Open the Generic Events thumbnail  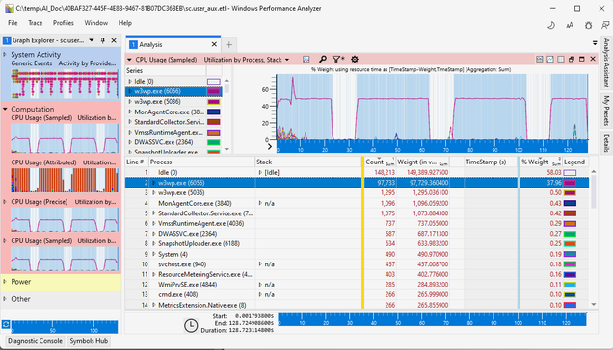65,84
